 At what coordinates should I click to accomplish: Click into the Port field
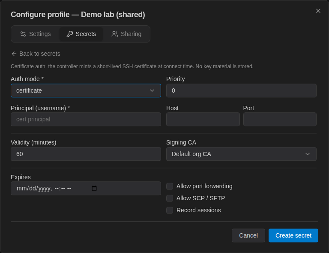(280, 119)
